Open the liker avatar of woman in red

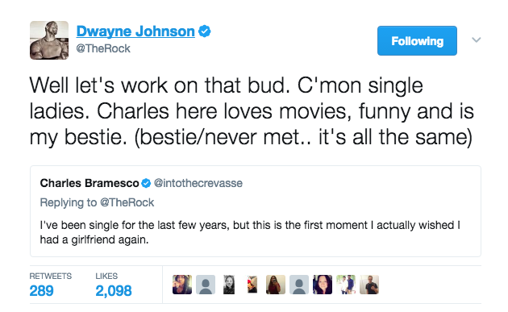pos(276,285)
